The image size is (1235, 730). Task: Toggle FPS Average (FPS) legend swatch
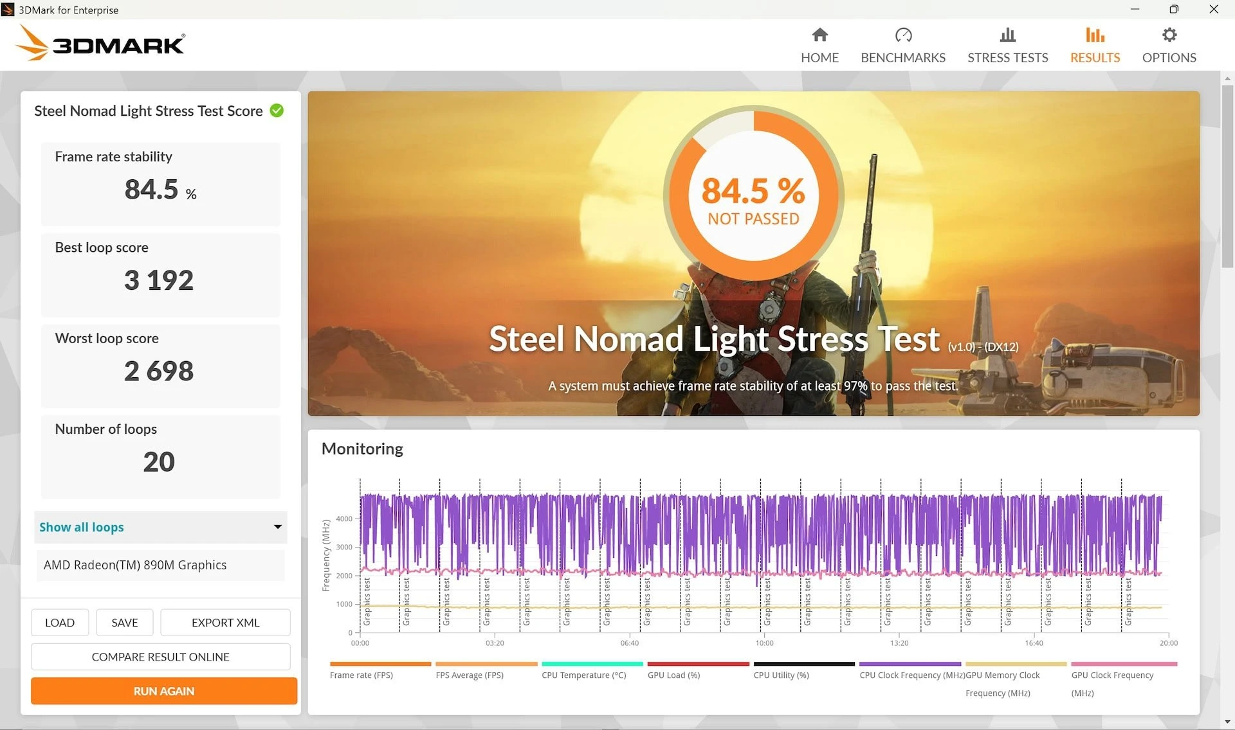coord(486,664)
